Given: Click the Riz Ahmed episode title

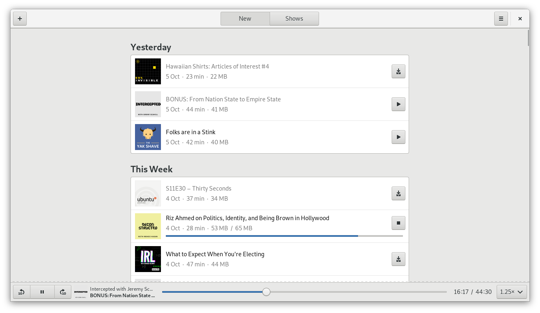Looking at the screenshot, I should [247, 218].
